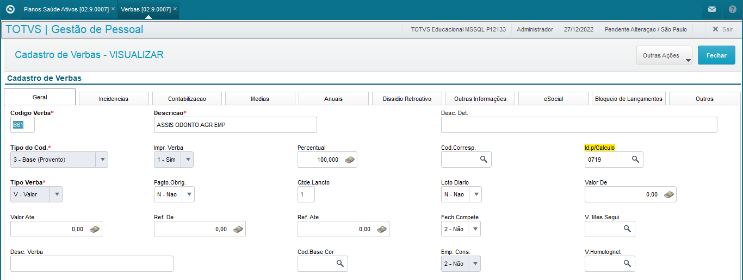Switch to the Incidencias tab
Image resolution: width=743 pixels, height=280 pixels.
114,99
